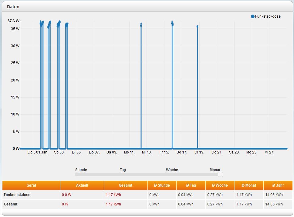Click the Ø Monat column header
The image size is (294, 217).
tap(249, 185)
